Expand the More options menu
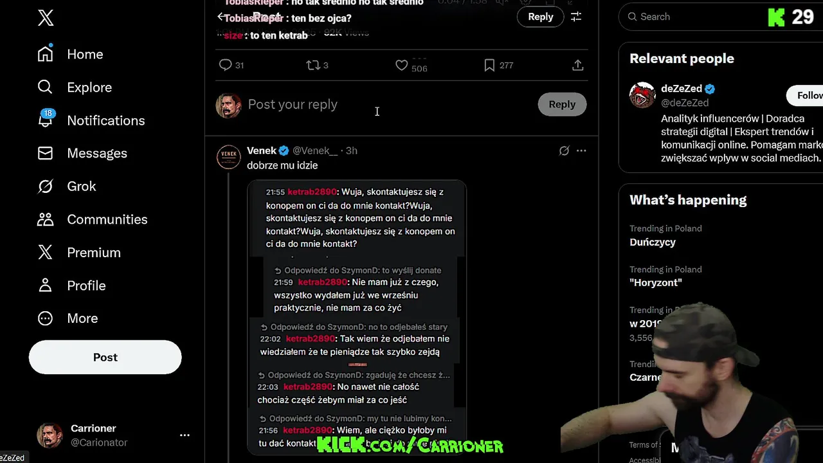The image size is (823, 463). pyautogui.click(x=68, y=318)
